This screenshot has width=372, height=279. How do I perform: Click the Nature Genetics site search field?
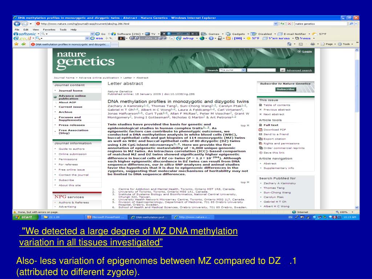261,70
